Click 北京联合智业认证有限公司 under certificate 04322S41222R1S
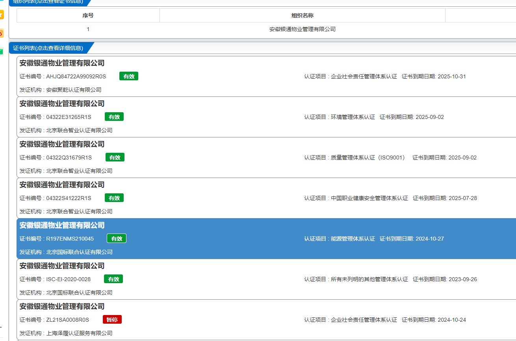The image size is (516, 341). [x=79, y=211]
